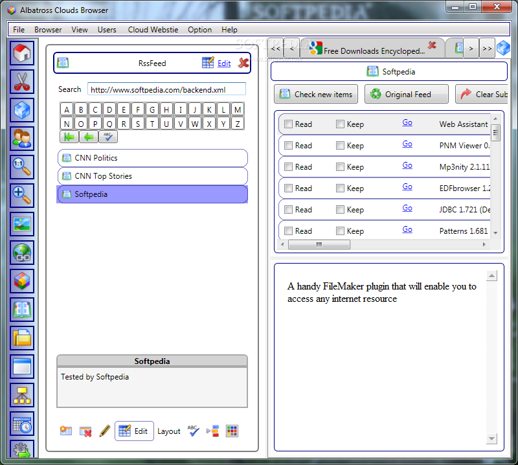This screenshot has width=518, height=465.
Task: Click scroll-down arrow in description pane
Action: pos(491,438)
